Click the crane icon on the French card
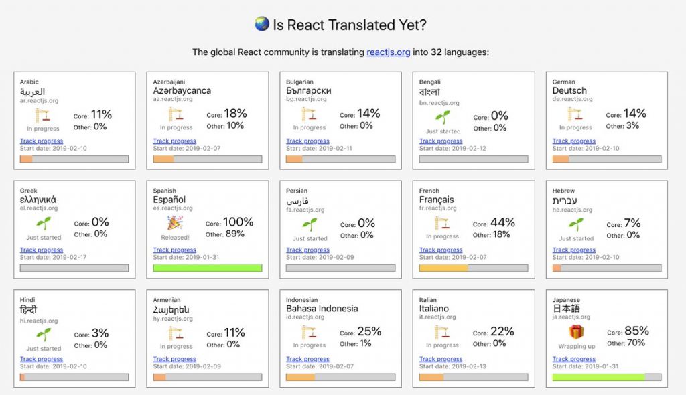Viewport: 686px width, 395px height. click(442, 224)
